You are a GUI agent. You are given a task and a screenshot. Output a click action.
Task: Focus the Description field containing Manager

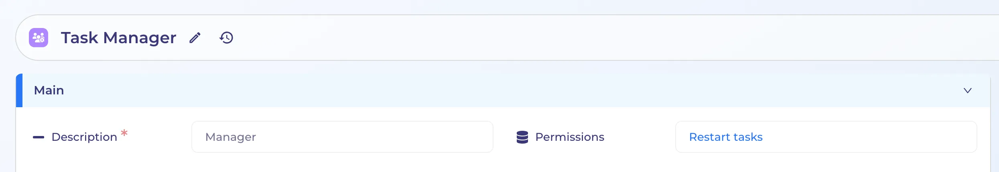tap(342, 137)
